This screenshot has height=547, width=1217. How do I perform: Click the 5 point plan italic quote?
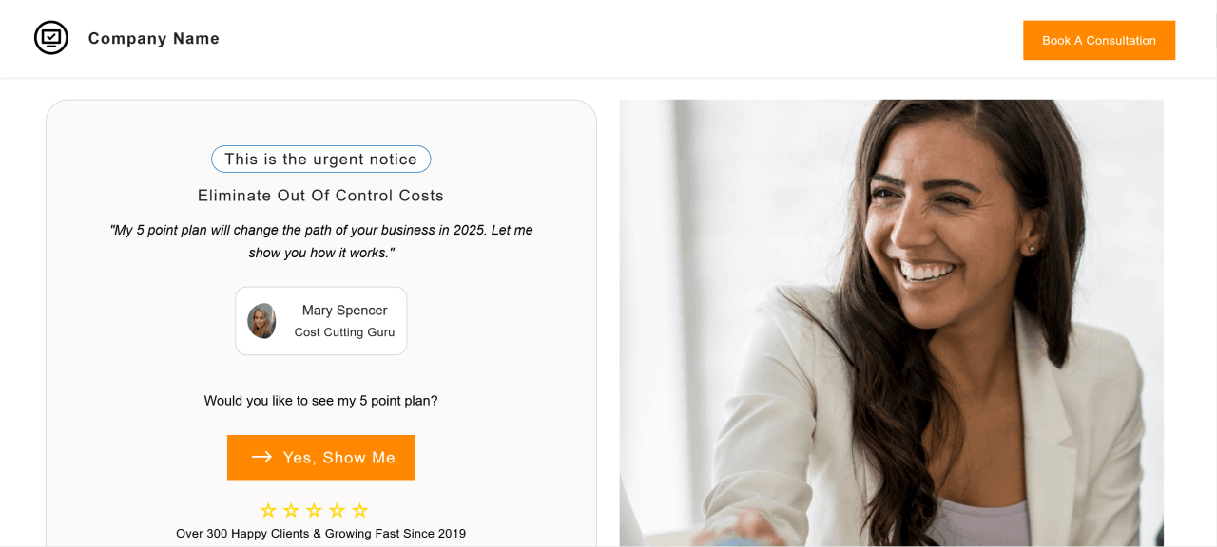tap(321, 241)
